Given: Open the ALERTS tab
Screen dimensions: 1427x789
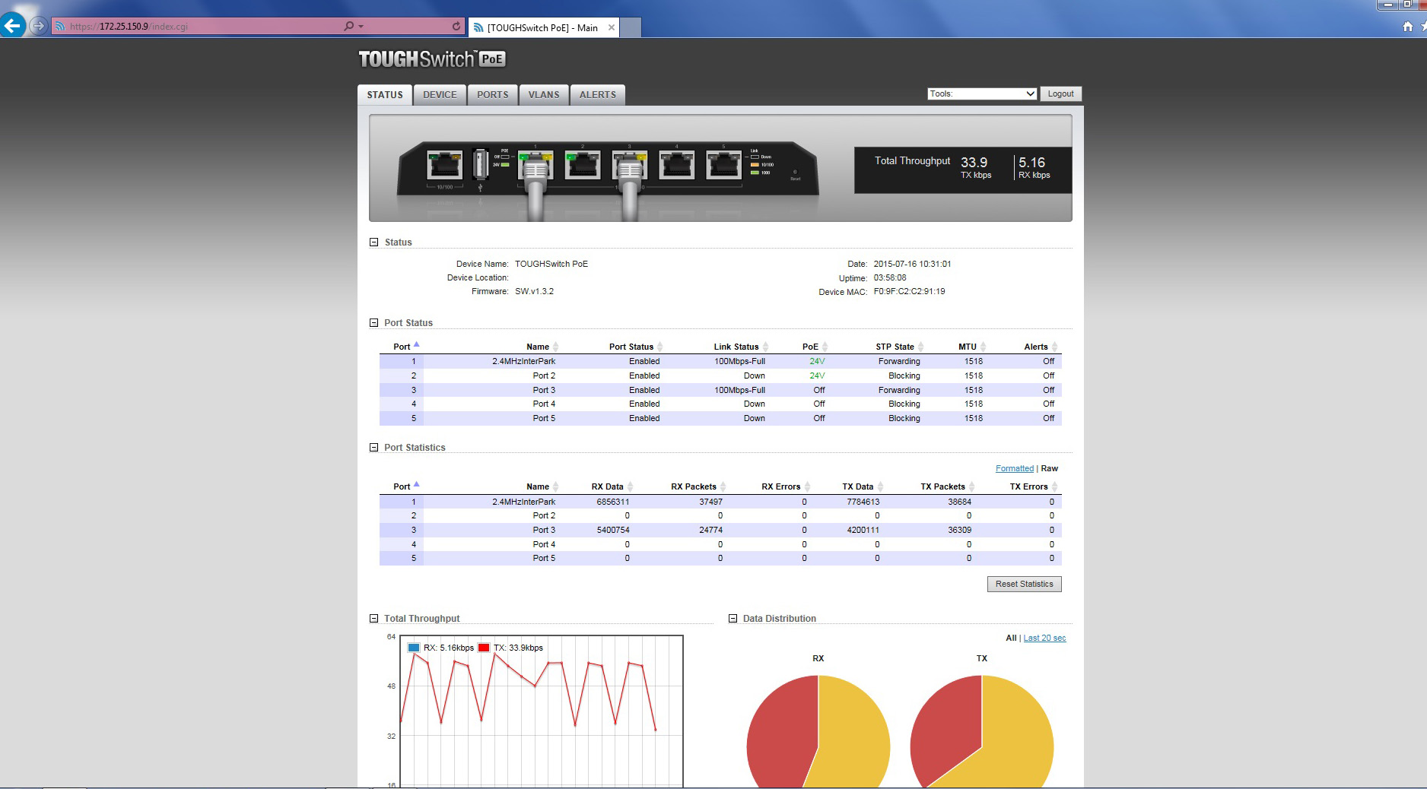Looking at the screenshot, I should [598, 95].
